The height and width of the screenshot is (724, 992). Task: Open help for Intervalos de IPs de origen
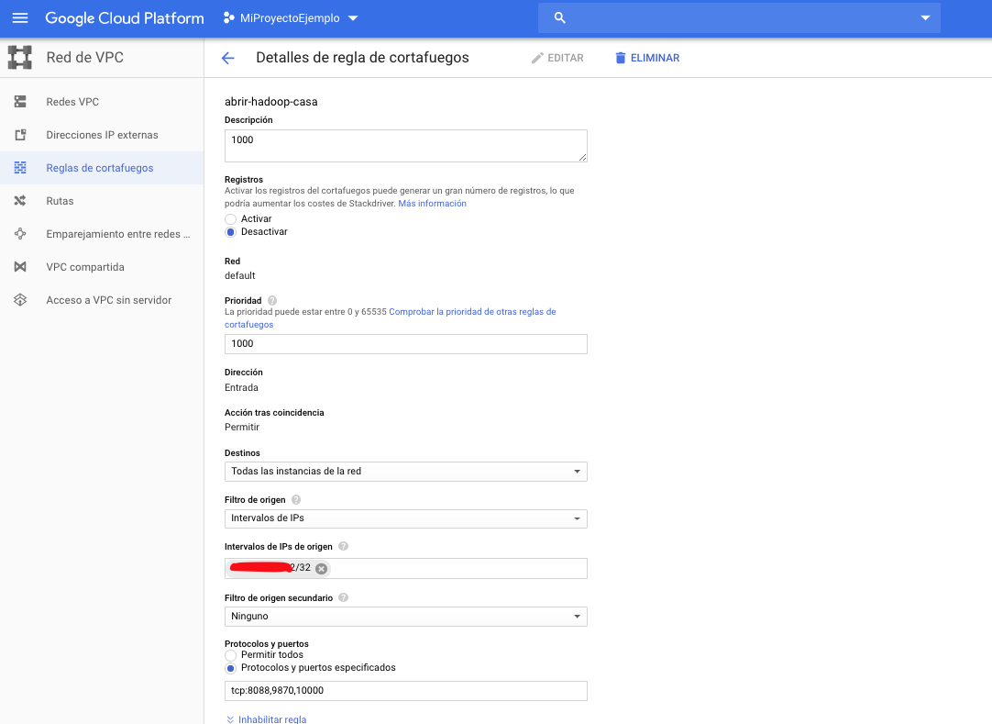click(344, 546)
